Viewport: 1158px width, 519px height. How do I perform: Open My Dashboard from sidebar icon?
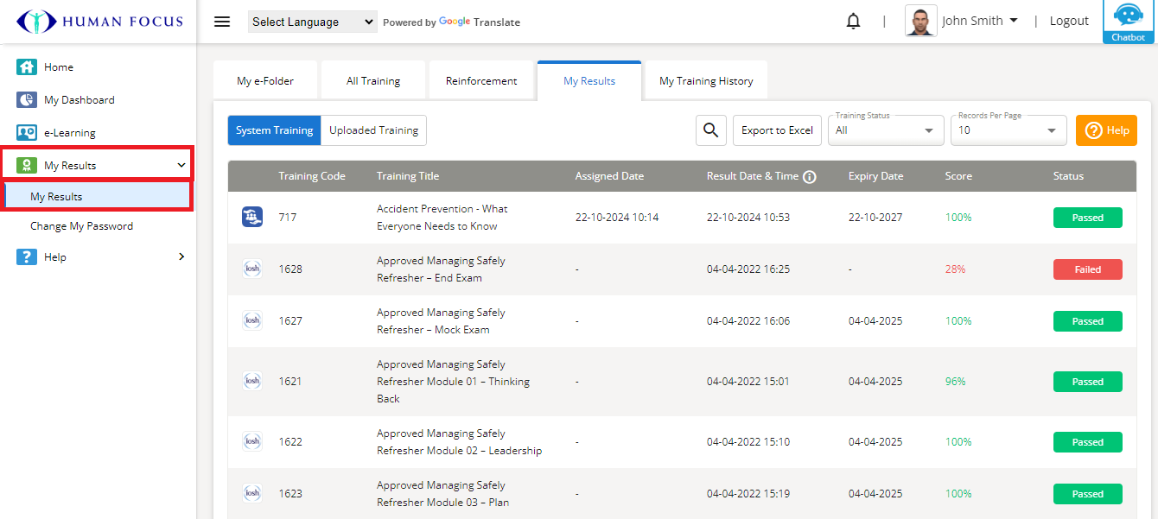point(27,100)
